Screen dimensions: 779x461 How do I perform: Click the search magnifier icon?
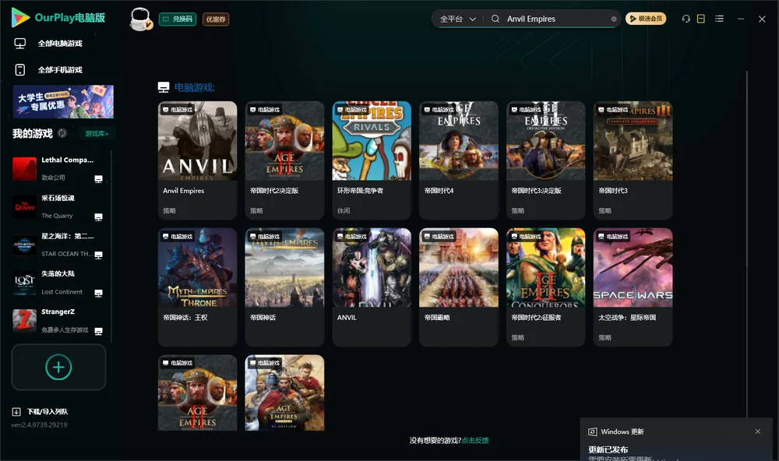click(495, 19)
